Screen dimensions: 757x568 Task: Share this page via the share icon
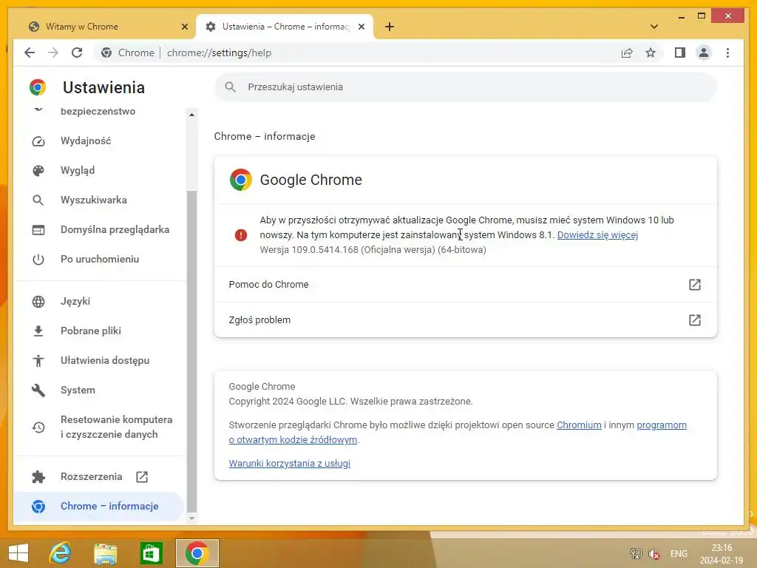(x=627, y=53)
